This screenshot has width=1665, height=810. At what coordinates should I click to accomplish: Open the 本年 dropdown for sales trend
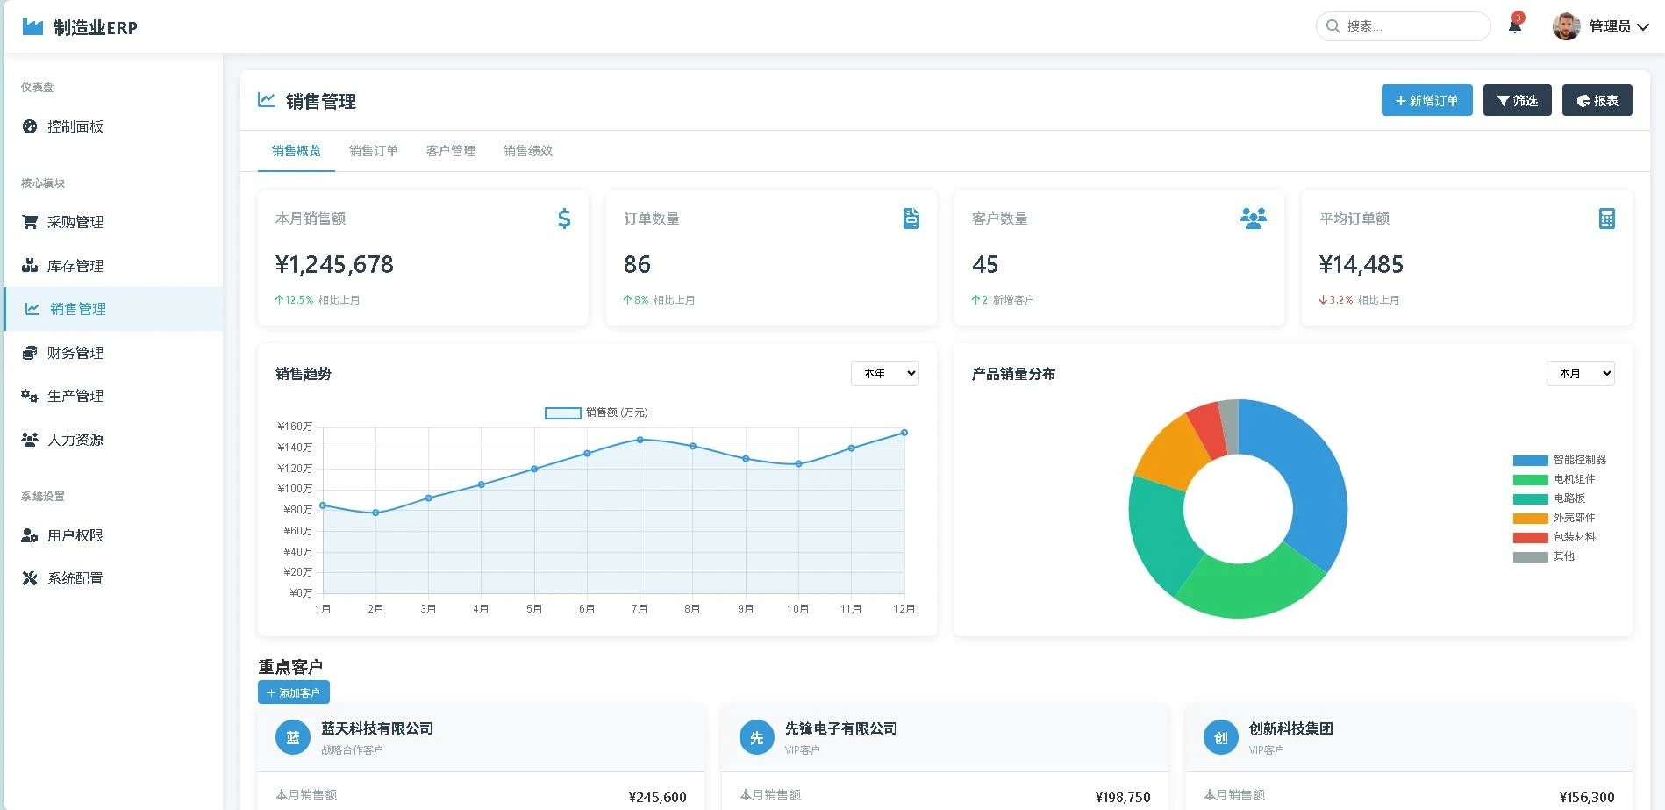884,374
